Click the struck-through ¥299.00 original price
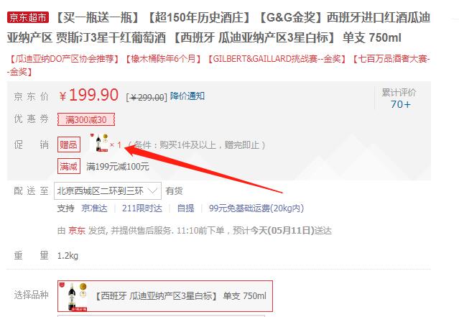This screenshot has width=459, height=317. [147, 97]
